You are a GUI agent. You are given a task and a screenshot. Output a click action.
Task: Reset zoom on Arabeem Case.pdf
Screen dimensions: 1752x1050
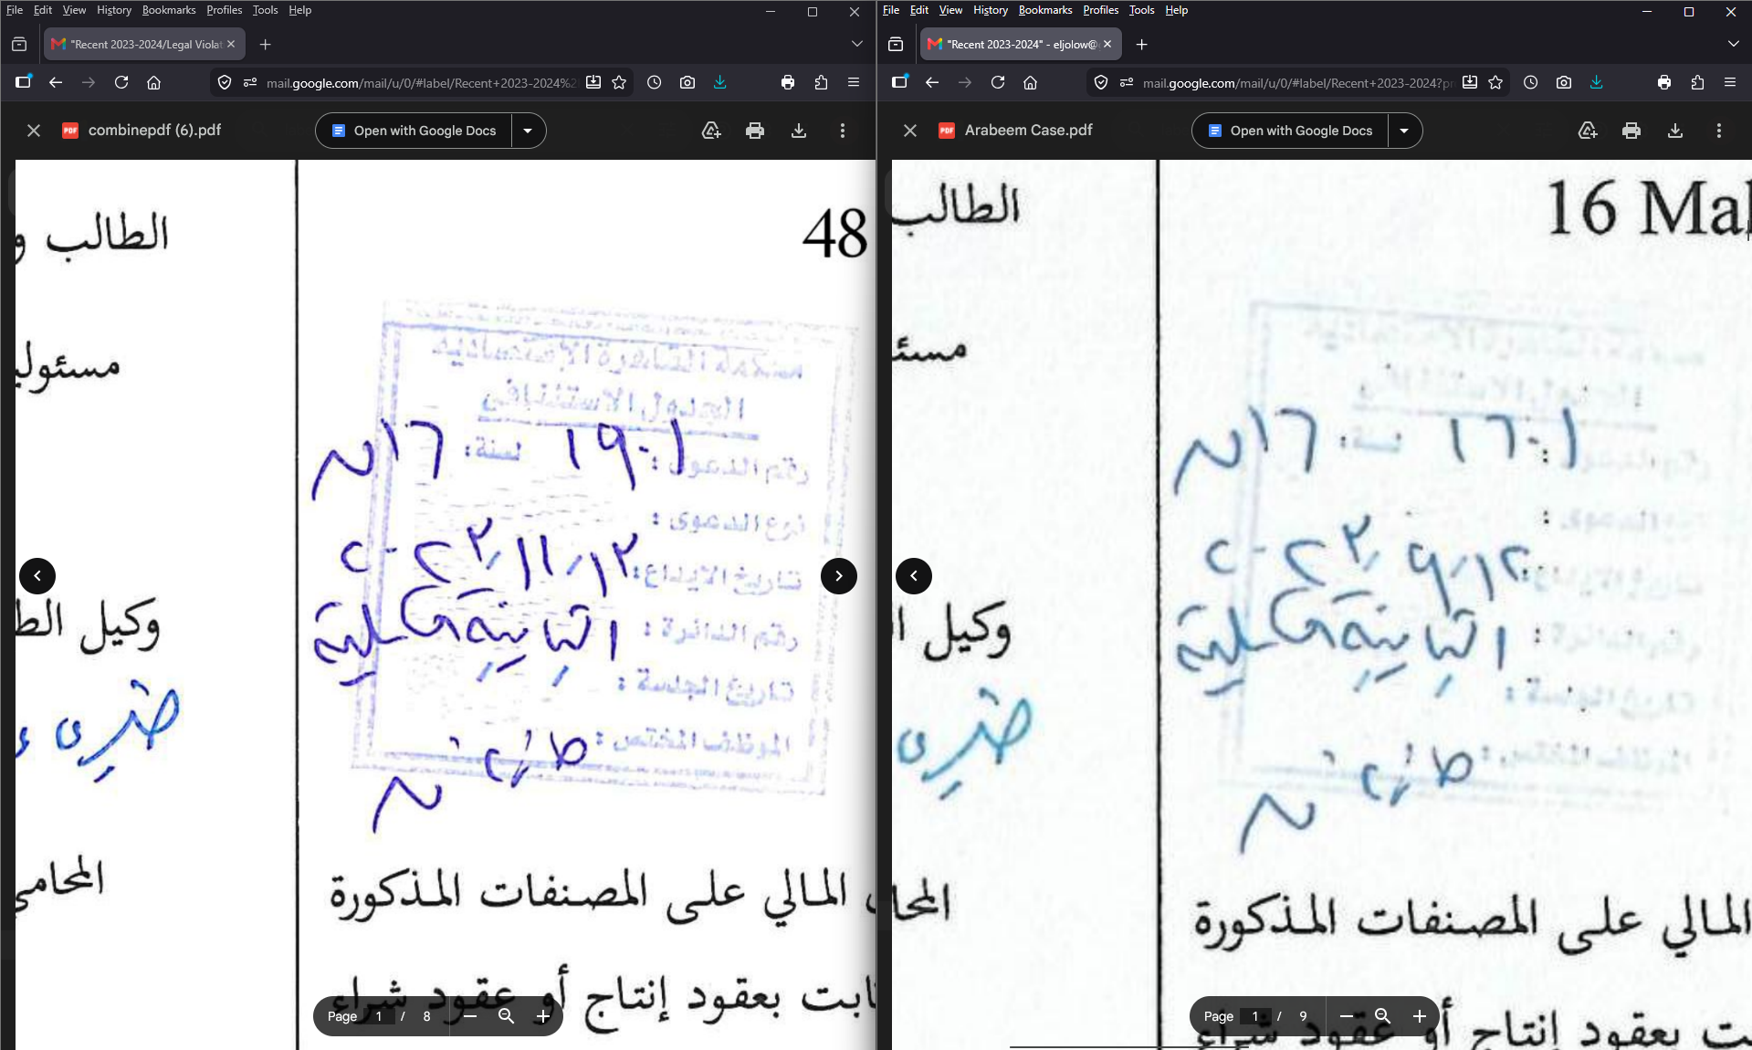[x=1383, y=1016]
